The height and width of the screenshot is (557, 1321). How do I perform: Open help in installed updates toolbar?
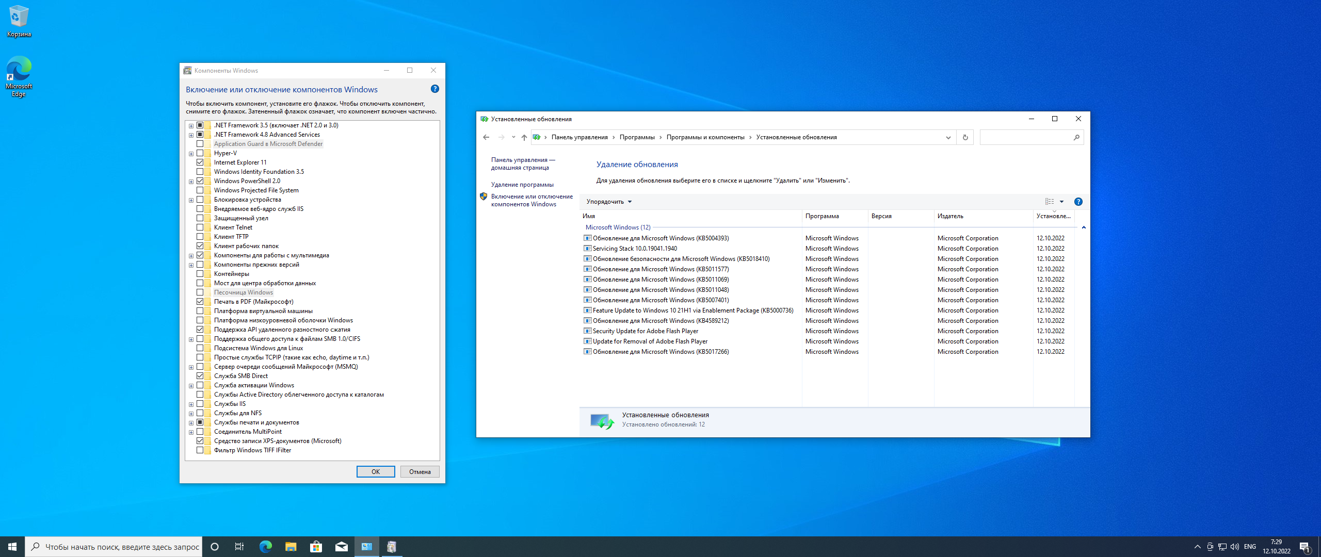click(x=1078, y=202)
